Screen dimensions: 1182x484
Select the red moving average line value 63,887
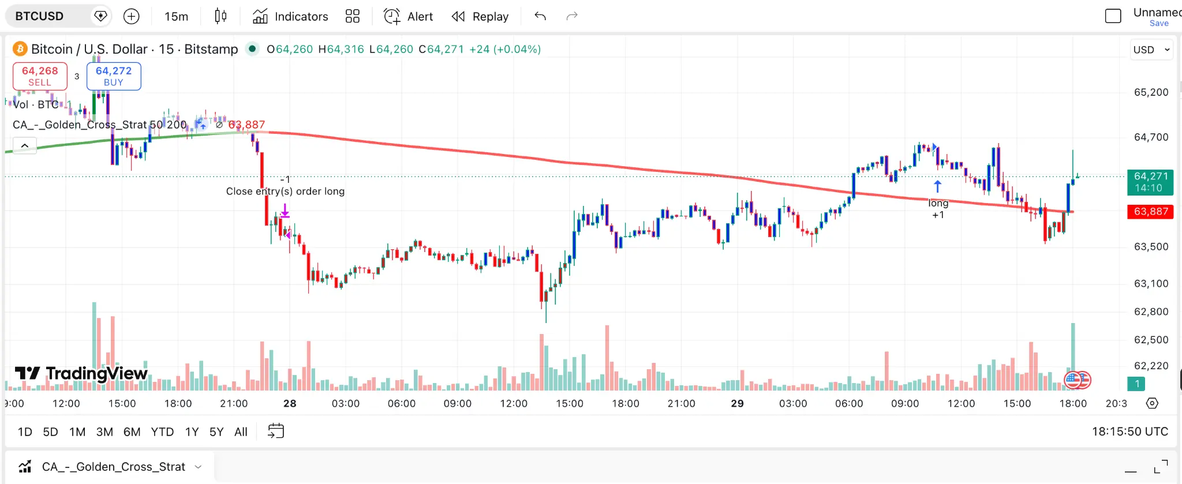pos(246,125)
